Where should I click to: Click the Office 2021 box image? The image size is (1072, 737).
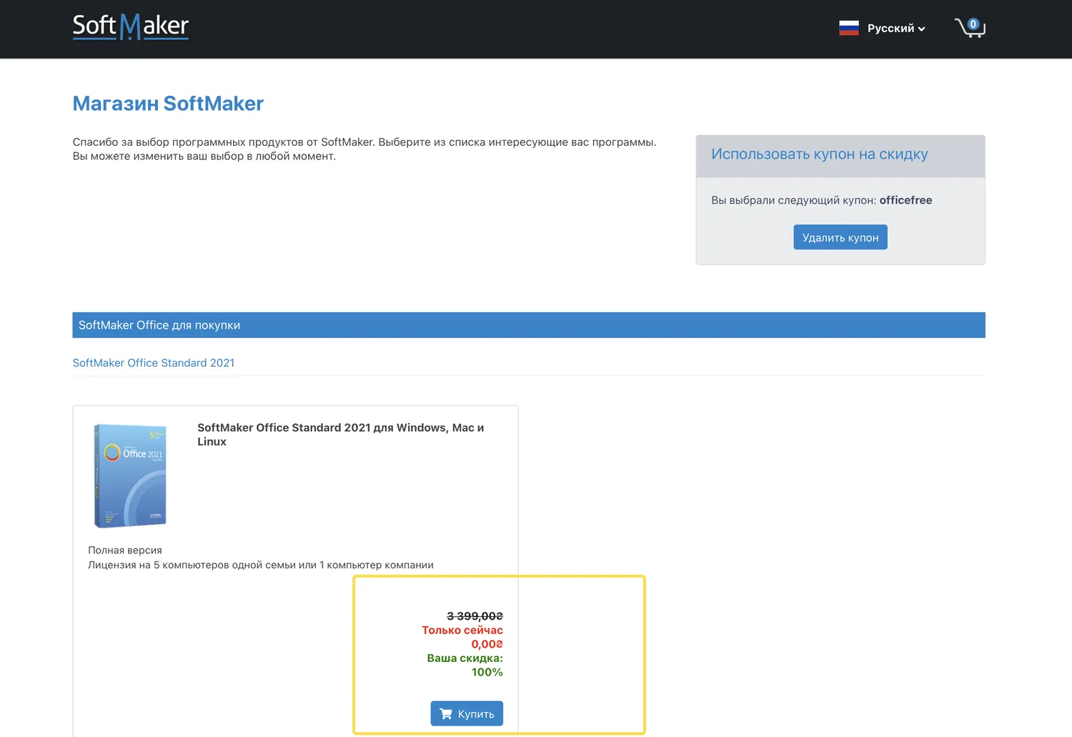pyautogui.click(x=130, y=475)
